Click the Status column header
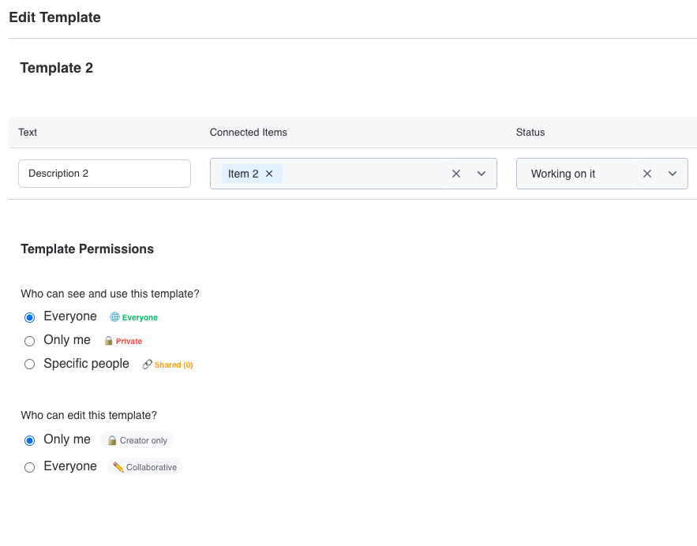Viewport: 697px width, 546px height. coord(530,133)
